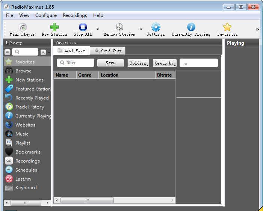Pick a Random Station via the dice icon
The height and width of the screenshot is (211, 263).
[119, 27]
